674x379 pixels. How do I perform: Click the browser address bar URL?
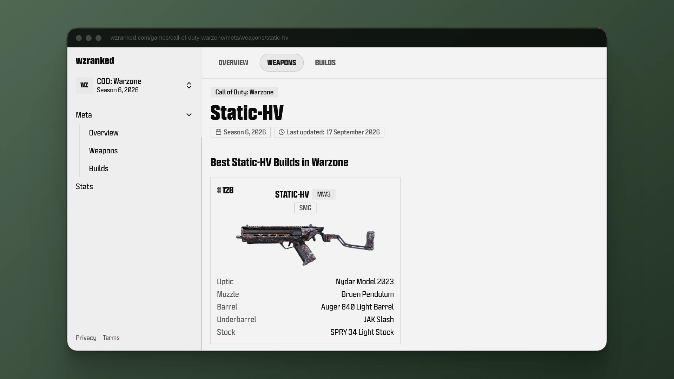(x=199, y=38)
